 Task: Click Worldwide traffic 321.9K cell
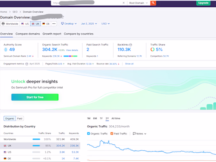click(x=60, y=139)
